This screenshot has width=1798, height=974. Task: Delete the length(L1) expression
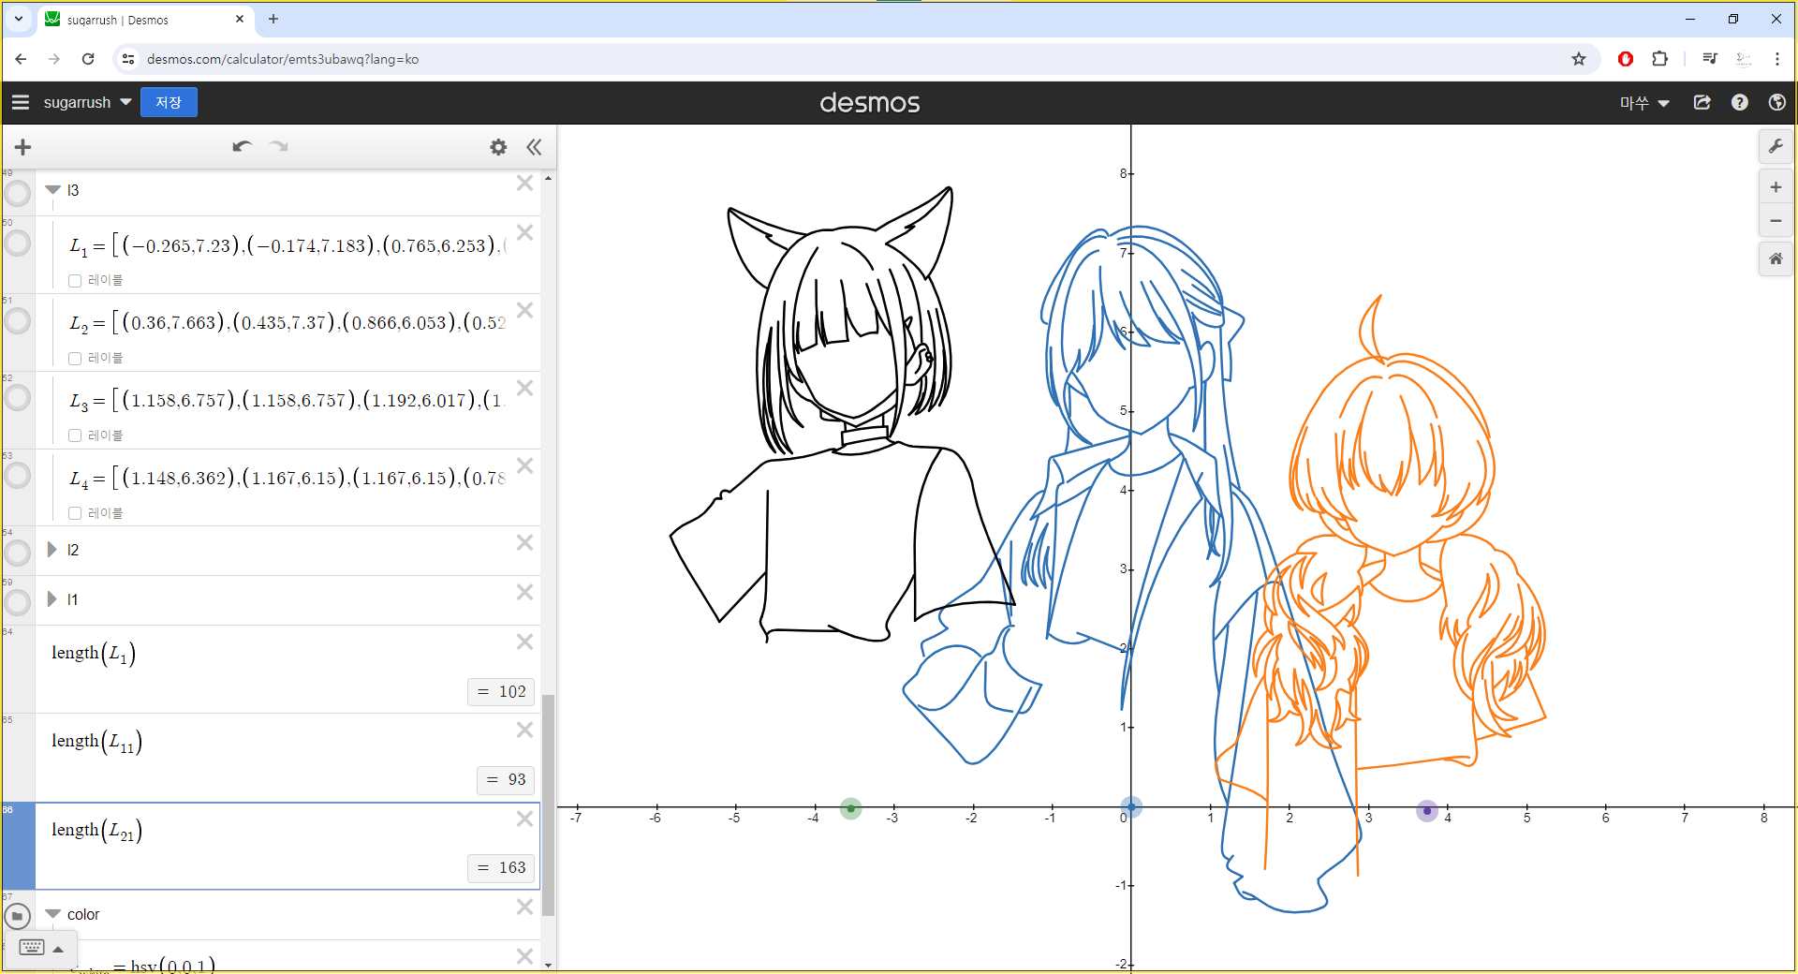(525, 642)
